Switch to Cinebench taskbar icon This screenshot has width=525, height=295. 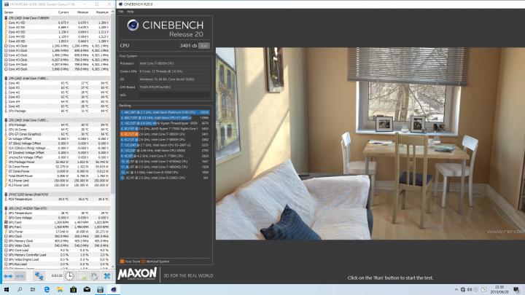(x=114, y=290)
